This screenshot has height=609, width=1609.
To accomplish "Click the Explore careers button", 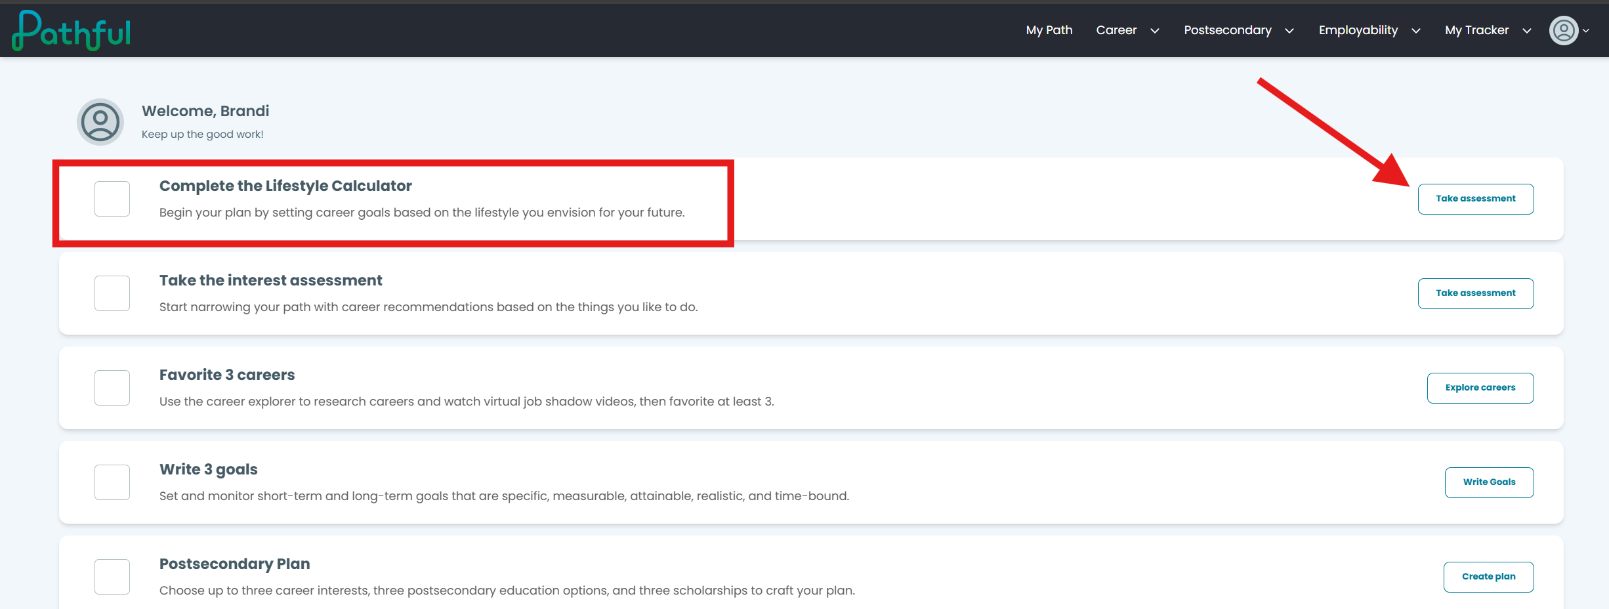I will coord(1480,388).
